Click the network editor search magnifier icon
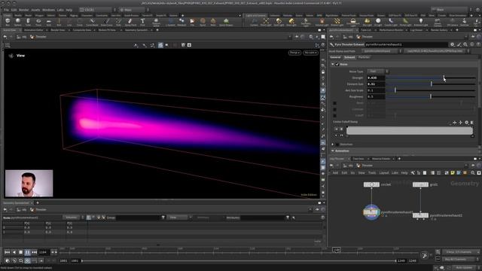 click(473, 173)
